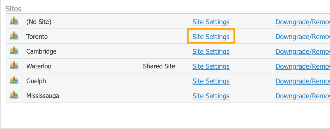Click the site map icon beside Guelph
Viewport: 330px width, 129px height.
14,81
